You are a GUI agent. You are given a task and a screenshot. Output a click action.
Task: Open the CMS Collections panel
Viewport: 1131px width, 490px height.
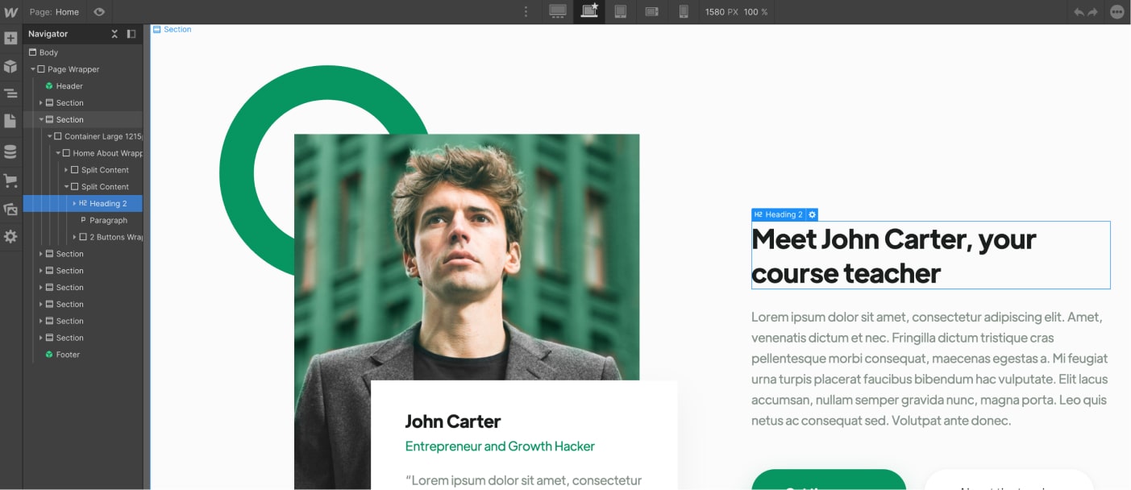(x=11, y=151)
